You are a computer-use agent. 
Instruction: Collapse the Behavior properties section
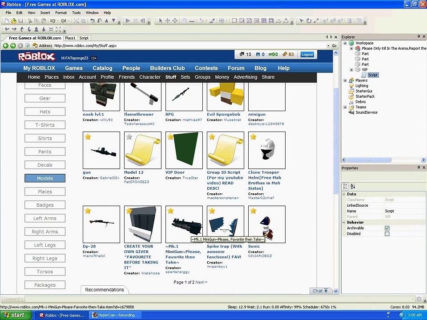(344, 222)
